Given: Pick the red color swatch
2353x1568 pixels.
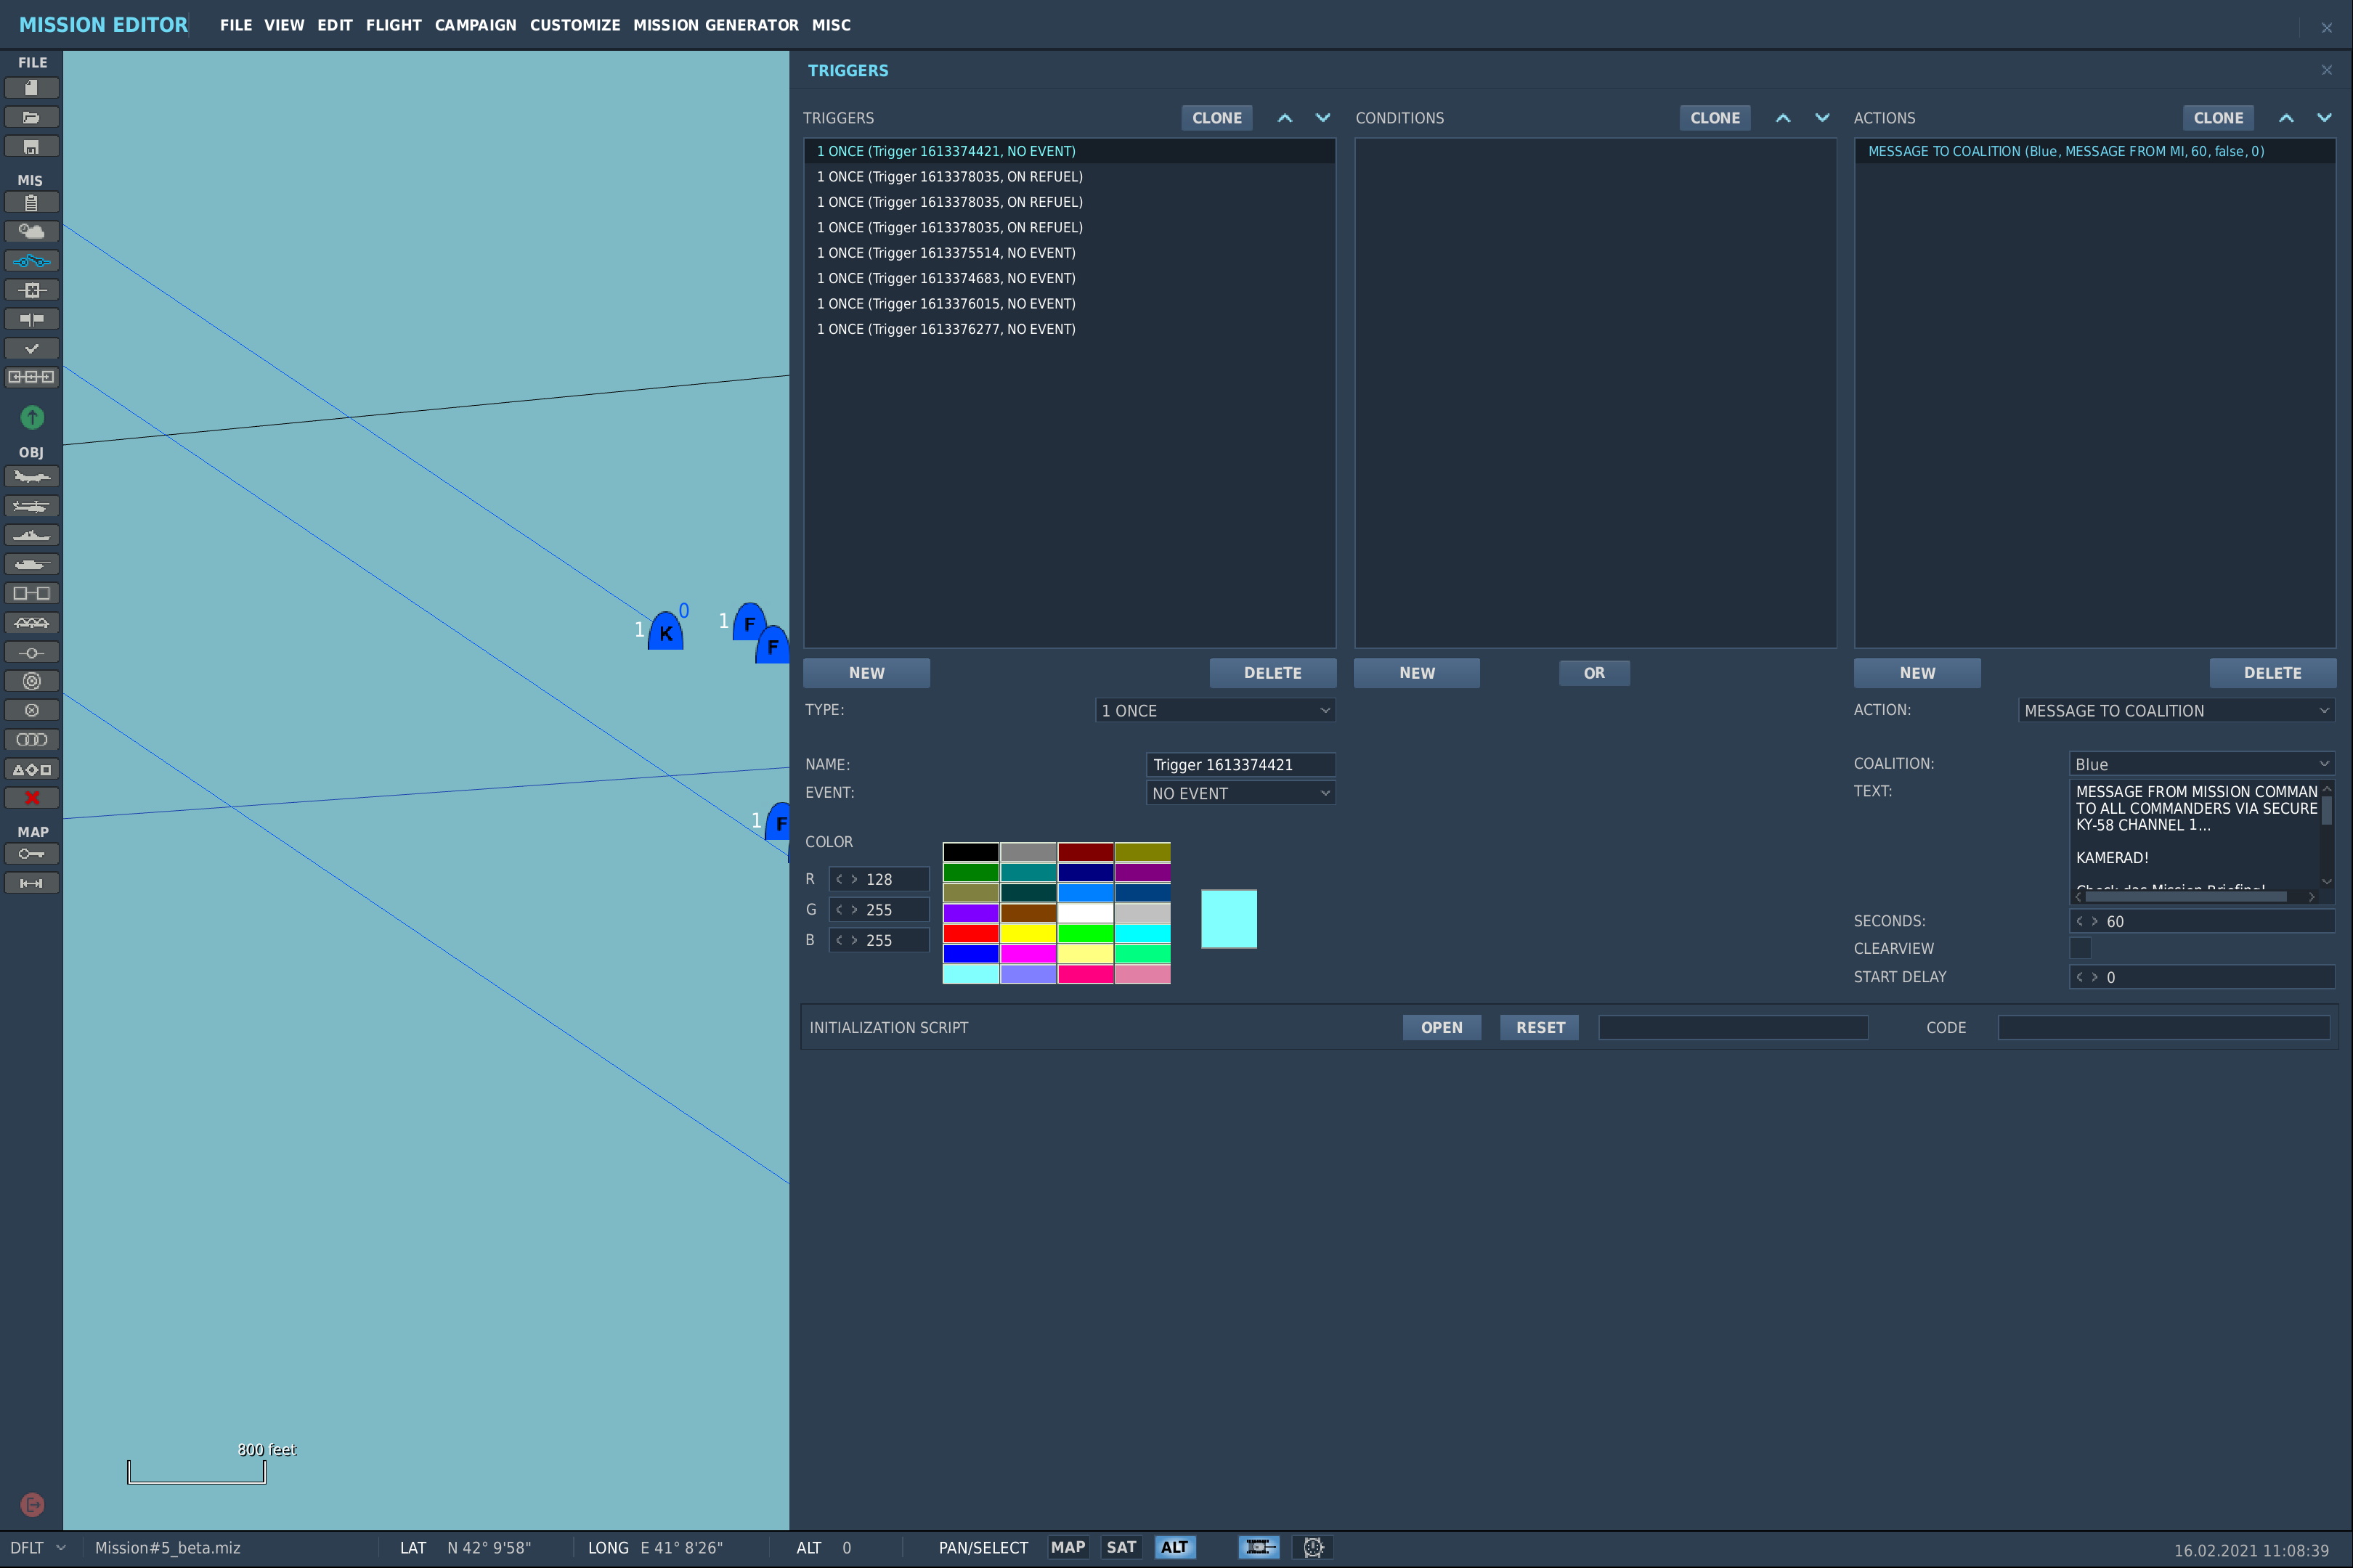Looking at the screenshot, I should tap(970, 933).
